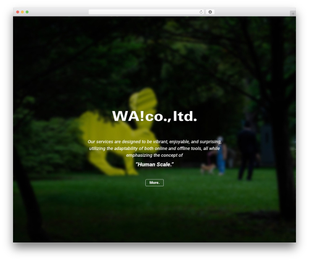Maximize the window with green button

tap(27, 12)
